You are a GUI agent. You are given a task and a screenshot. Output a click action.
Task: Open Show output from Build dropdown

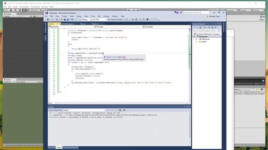click(x=85, y=110)
